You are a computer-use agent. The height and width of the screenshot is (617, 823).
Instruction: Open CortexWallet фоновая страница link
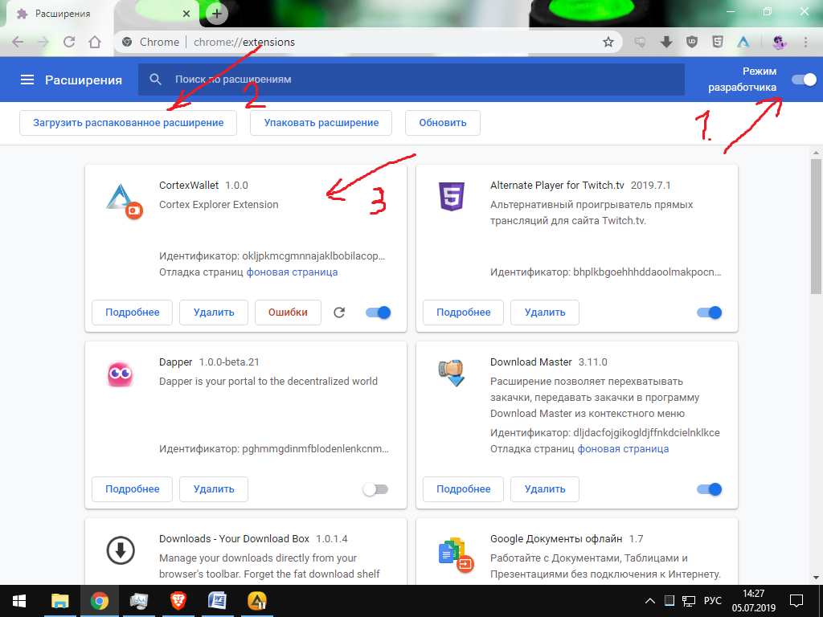click(x=292, y=272)
